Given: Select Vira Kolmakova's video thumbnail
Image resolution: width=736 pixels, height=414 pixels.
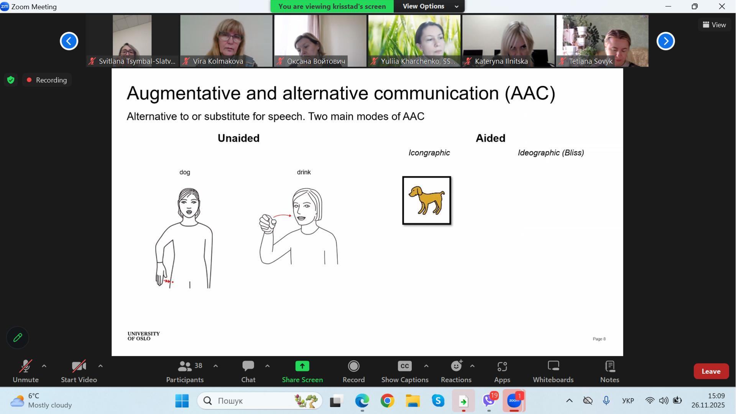Looking at the screenshot, I should (x=226, y=41).
